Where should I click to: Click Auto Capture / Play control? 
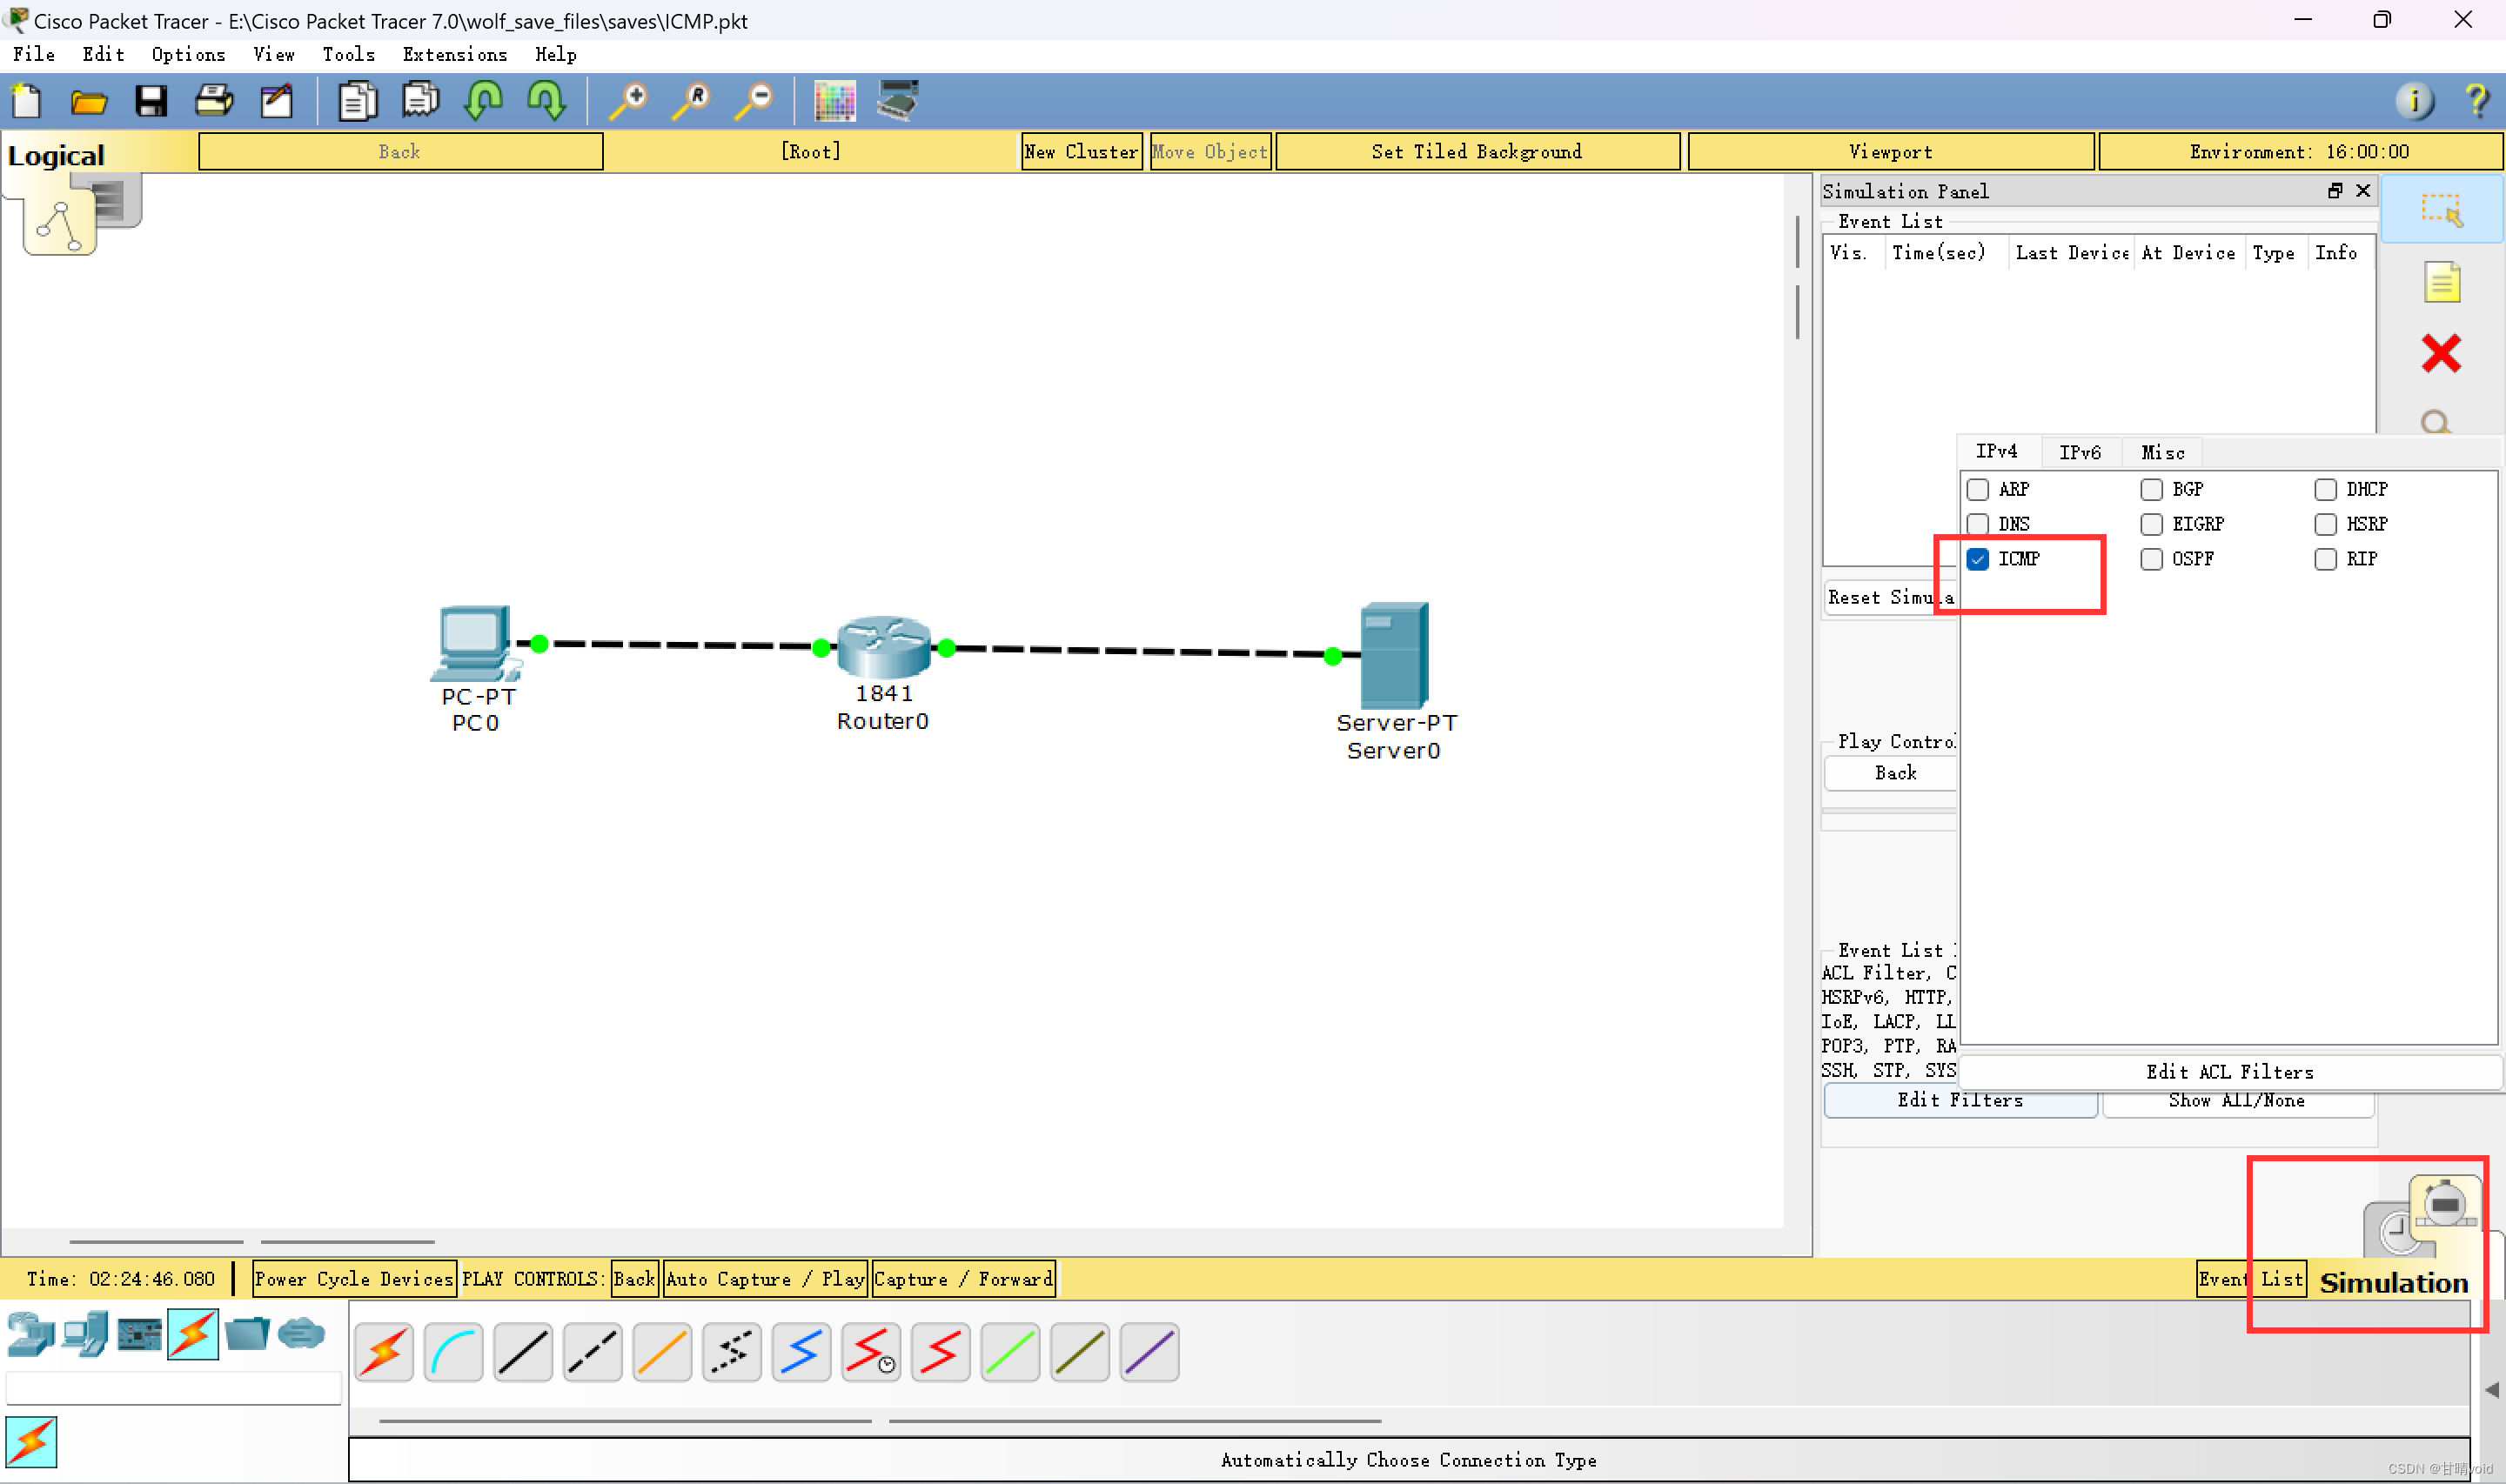765,1279
